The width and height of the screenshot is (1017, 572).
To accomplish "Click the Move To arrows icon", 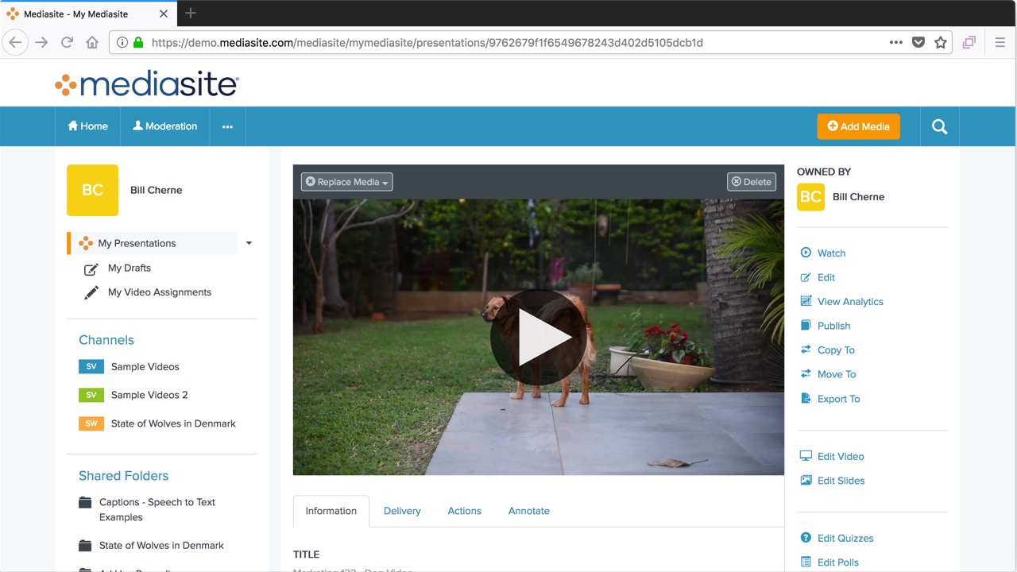I will click(x=806, y=374).
